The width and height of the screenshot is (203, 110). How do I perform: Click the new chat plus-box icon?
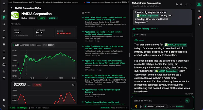(181, 4)
